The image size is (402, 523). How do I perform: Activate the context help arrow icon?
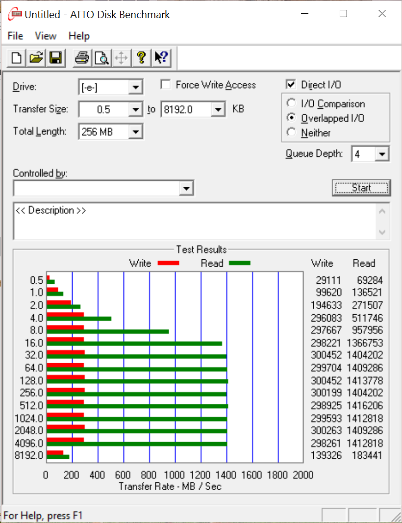pyautogui.click(x=160, y=58)
